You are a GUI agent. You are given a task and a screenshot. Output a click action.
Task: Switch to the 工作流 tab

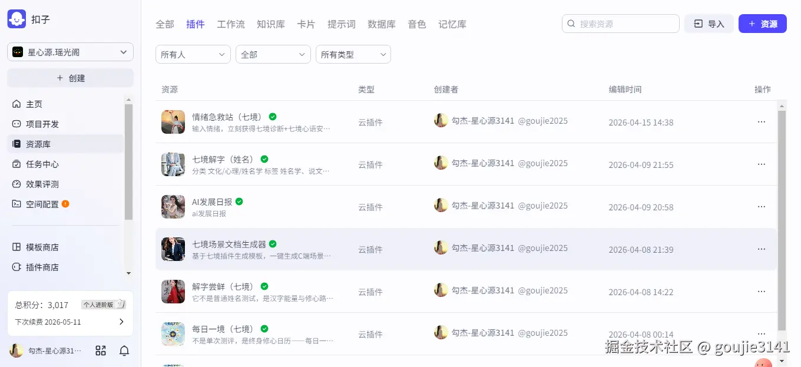(x=231, y=24)
